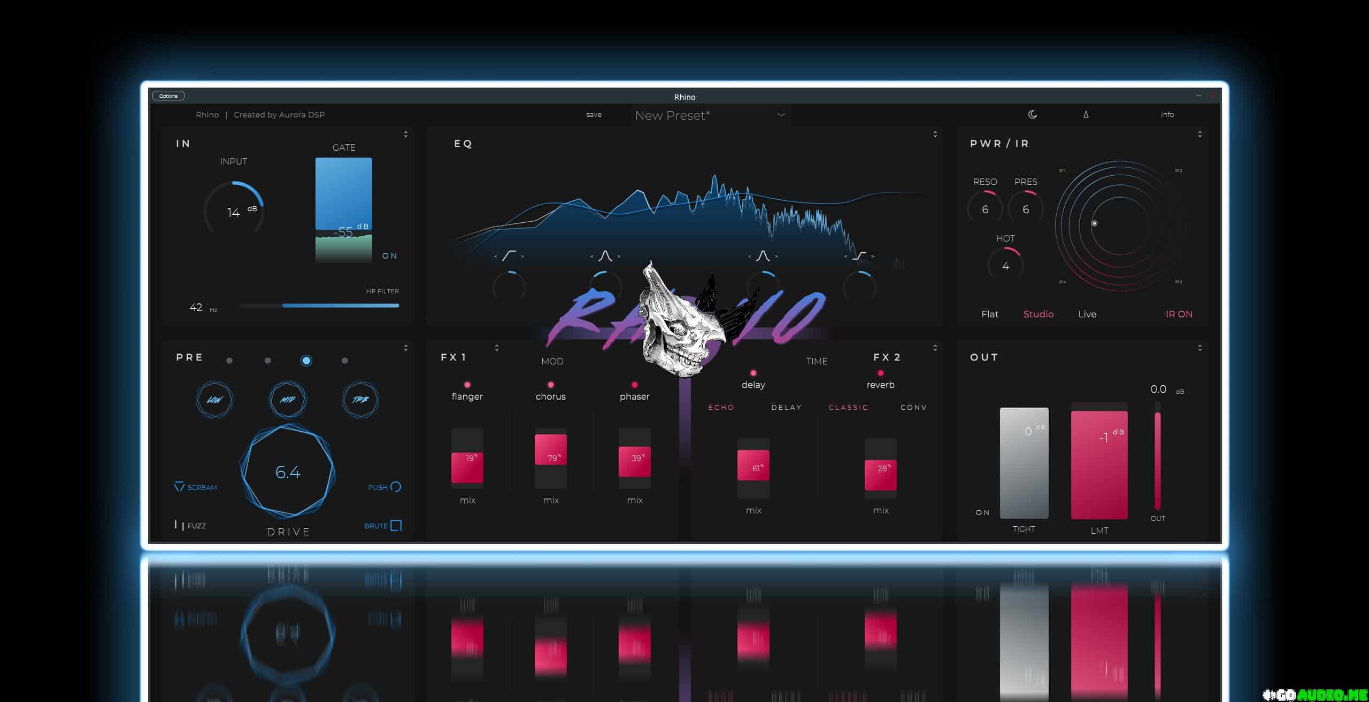1369x702 pixels.
Task: Click the phaser mix slider
Action: point(634,459)
